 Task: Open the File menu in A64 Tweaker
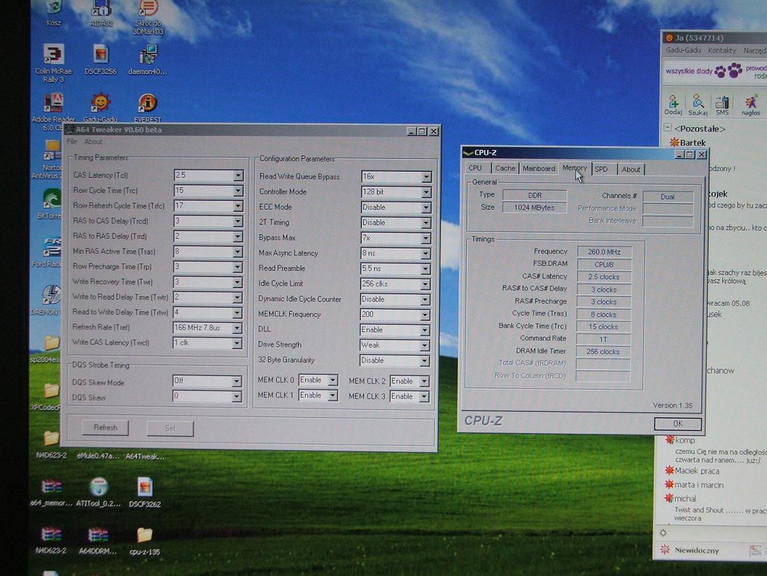click(x=72, y=142)
